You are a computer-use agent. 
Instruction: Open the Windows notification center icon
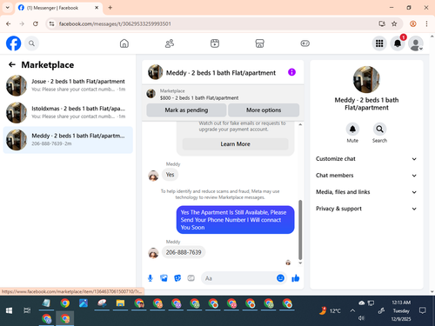(423, 310)
